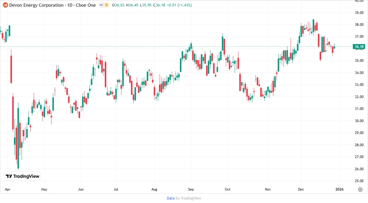Click the 28.00 price axis label
Viewport: 368px width, 203px height.
coord(359,145)
